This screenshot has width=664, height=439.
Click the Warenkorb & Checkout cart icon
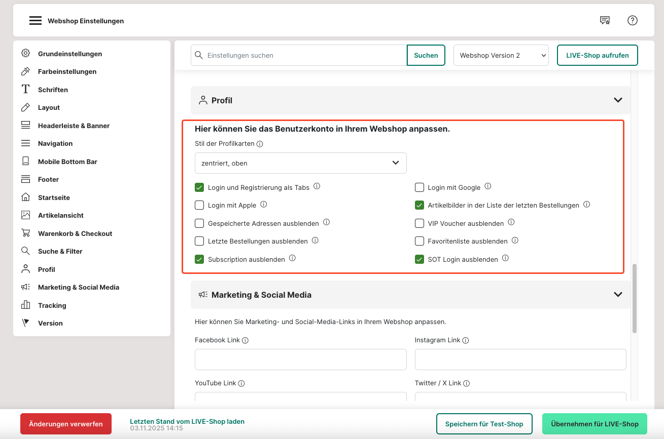click(x=25, y=233)
